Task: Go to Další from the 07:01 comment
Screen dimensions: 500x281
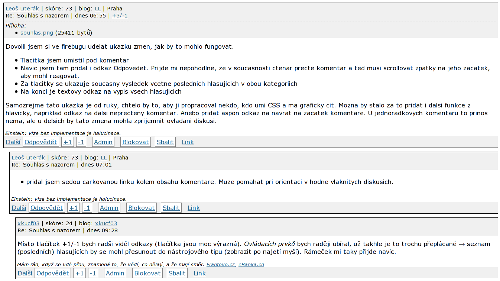Action: coord(19,208)
